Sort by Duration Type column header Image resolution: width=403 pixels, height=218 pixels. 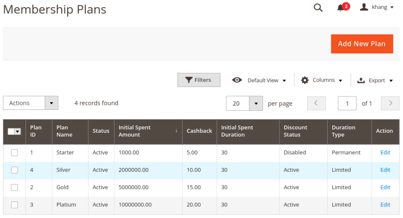(350, 131)
